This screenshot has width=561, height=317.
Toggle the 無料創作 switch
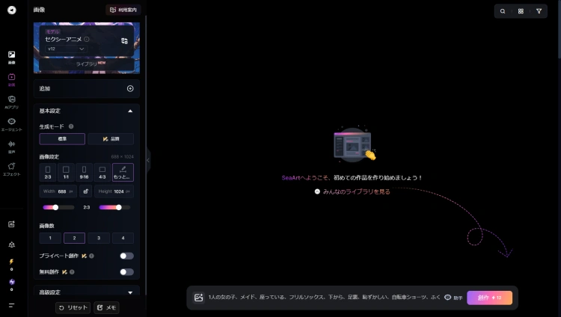pos(126,272)
